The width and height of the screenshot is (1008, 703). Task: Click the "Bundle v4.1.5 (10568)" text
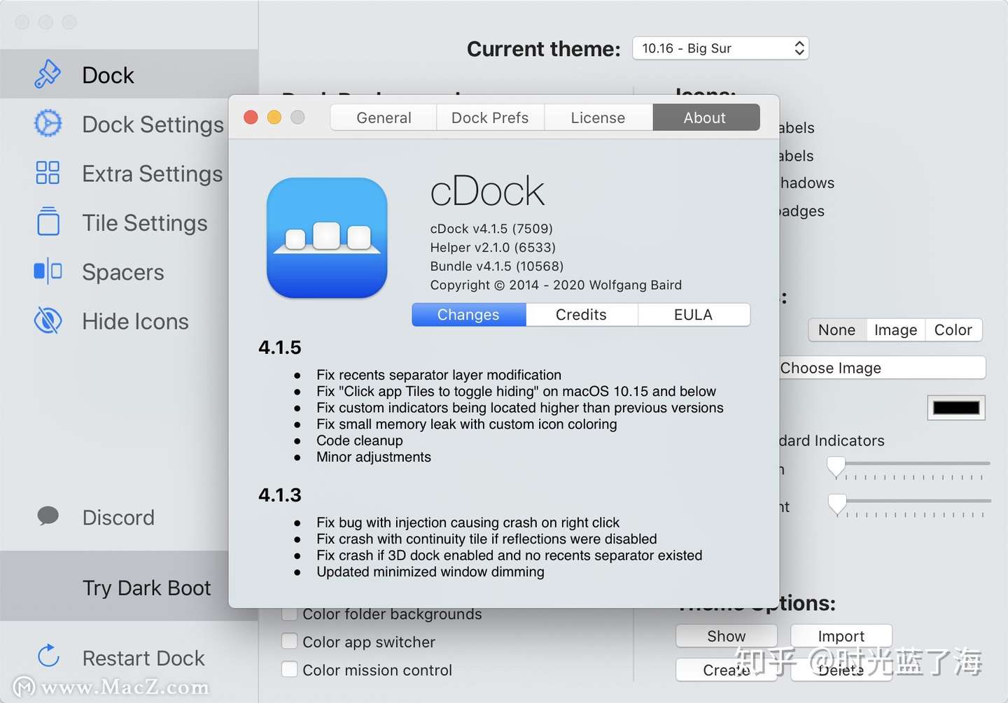(497, 267)
